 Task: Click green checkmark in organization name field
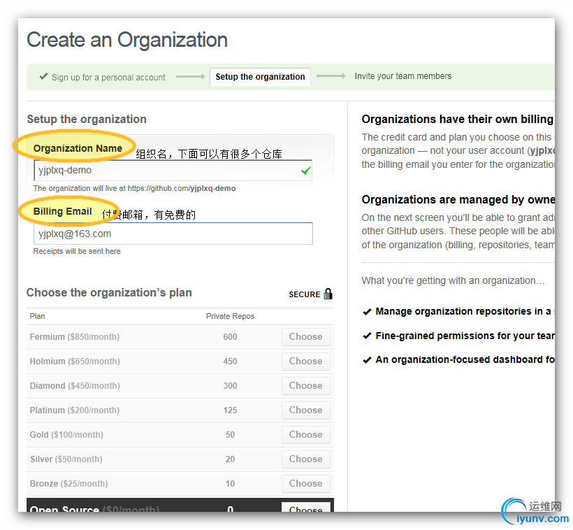coord(306,171)
